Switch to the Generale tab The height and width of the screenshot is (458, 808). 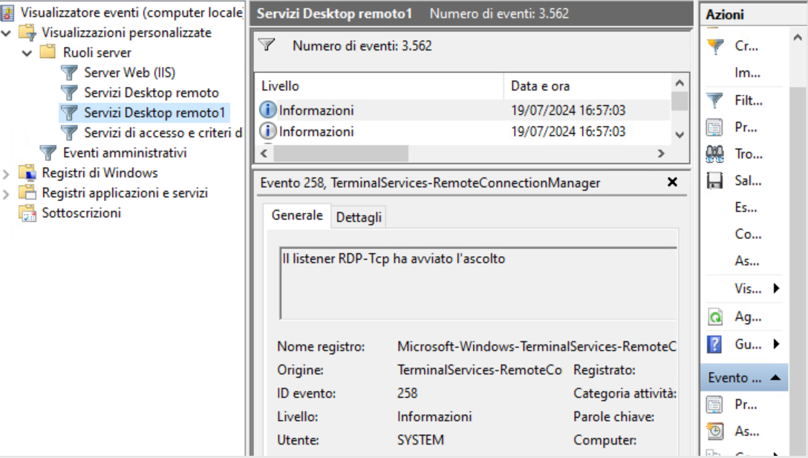pyautogui.click(x=297, y=215)
